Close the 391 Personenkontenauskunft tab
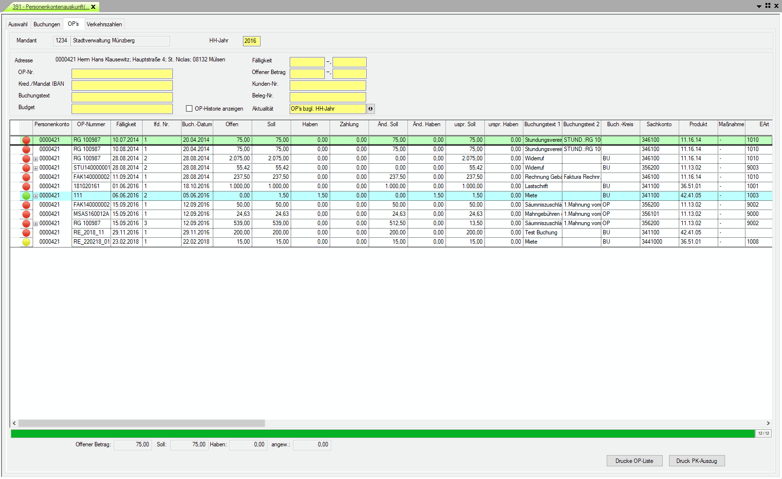 (93, 7)
